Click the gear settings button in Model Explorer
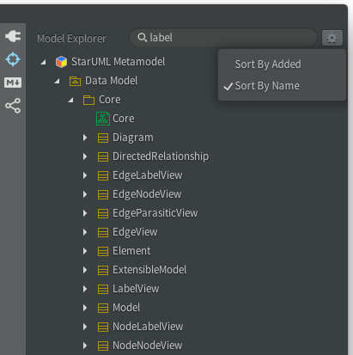 [x=332, y=38]
